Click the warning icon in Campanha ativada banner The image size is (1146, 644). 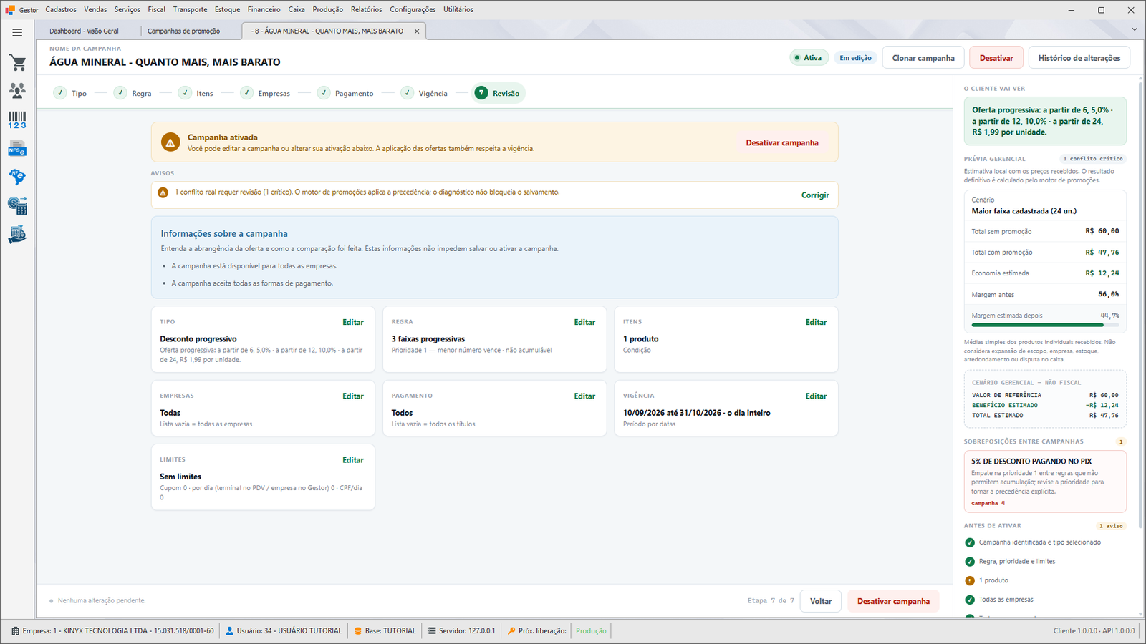click(x=170, y=142)
